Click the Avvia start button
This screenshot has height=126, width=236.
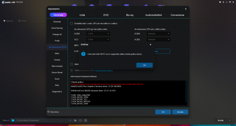[x=221, y=120]
